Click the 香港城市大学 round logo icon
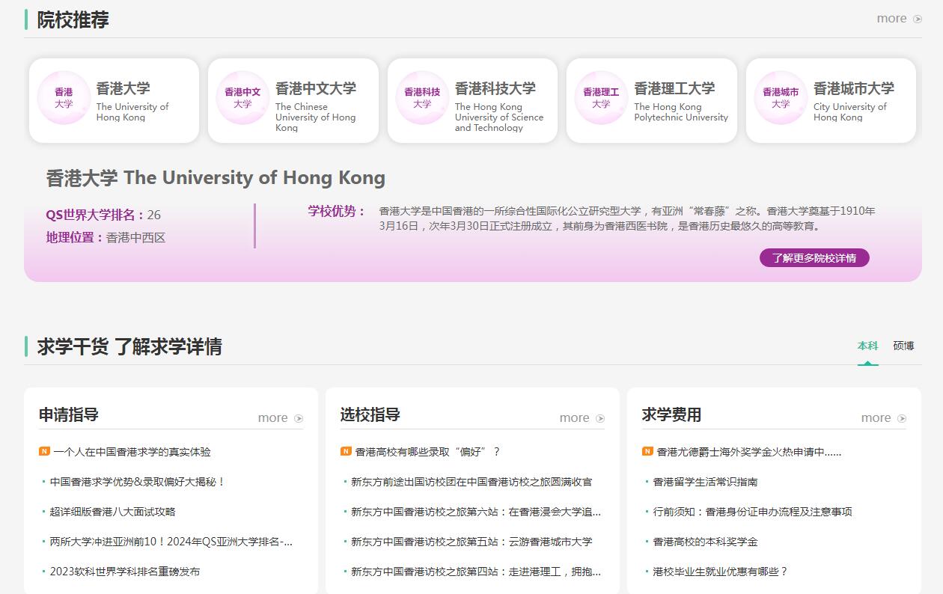Image resolution: width=943 pixels, height=594 pixels. [781, 98]
